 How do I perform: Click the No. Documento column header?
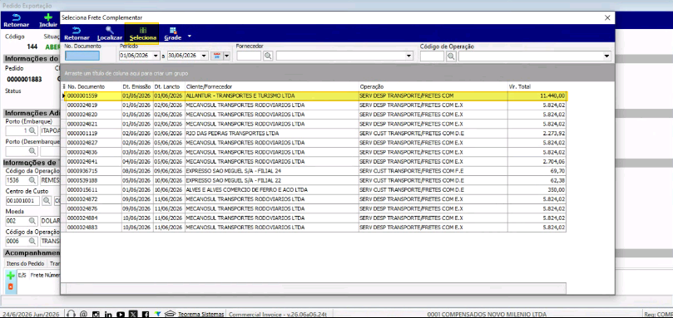coord(86,86)
